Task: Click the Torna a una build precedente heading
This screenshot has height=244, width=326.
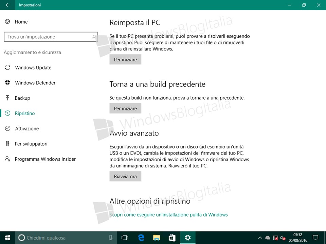Action: (157, 84)
